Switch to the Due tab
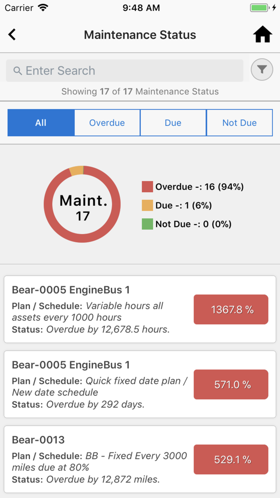Screen dimensions: 280x498 173,123
